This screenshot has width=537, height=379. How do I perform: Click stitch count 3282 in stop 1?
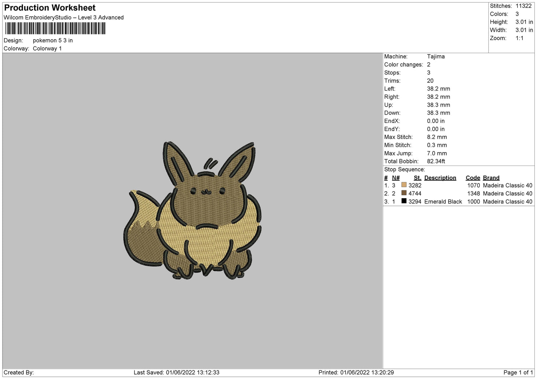415,185
